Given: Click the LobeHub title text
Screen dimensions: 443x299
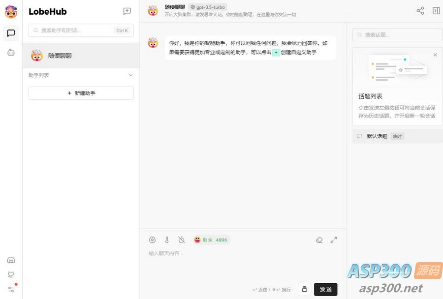Looking at the screenshot, I should pos(47,11).
